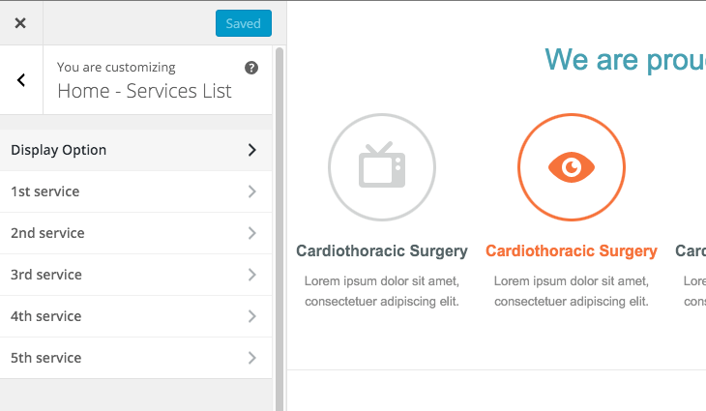Open the Display Option section

[x=59, y=150]
